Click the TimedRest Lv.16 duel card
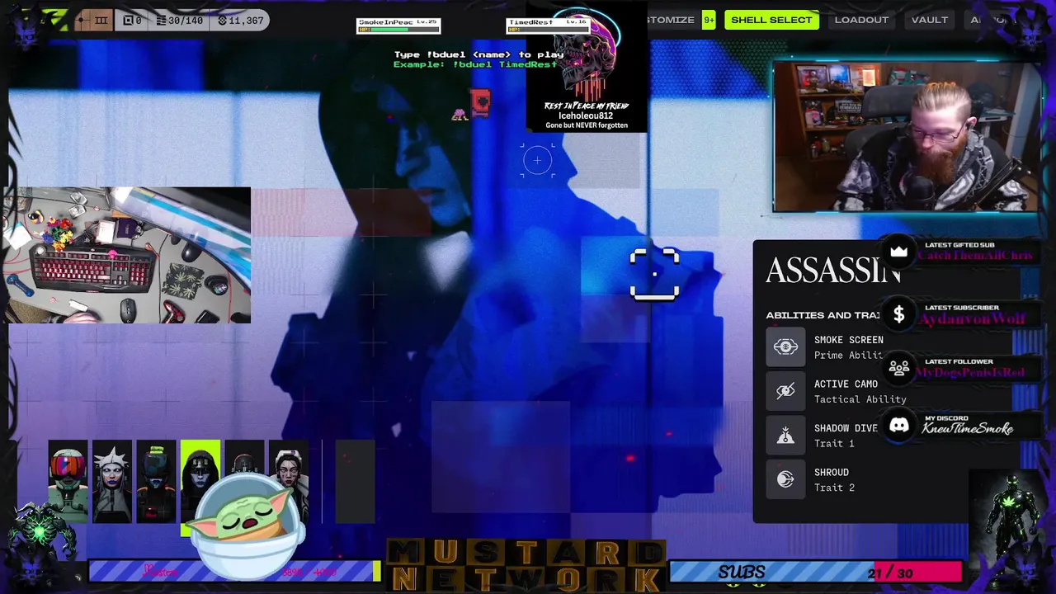Image resolution: width=1056 pixels, height=594 pixels. [x=548, y=26]
